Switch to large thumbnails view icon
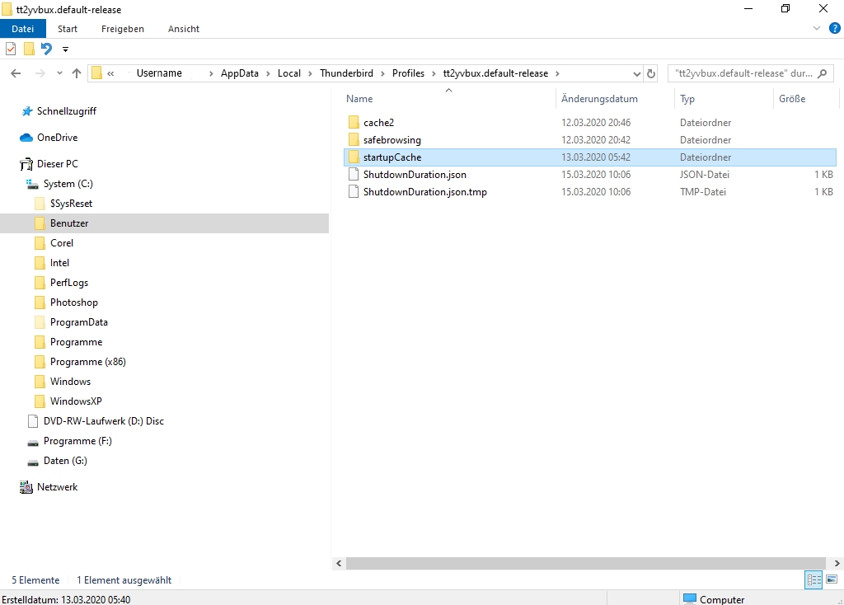 point(832,579)
